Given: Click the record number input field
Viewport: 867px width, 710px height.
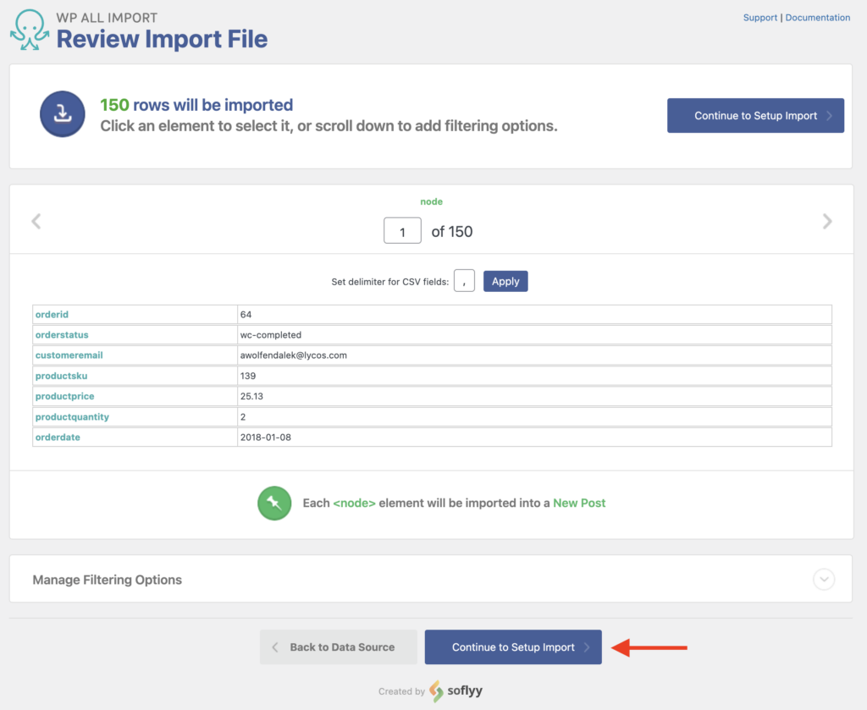Looking at the screenshot, I should 402,230.
